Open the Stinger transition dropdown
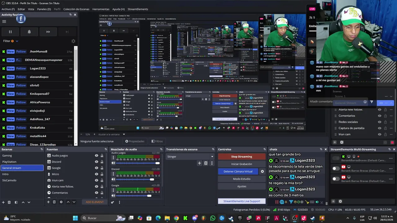Image resolution: width=397 pixels, height=223 pixels. click(x=190, y=156)
